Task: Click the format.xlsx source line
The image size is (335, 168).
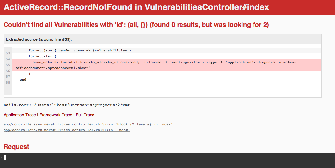Action: click(42, 56)
